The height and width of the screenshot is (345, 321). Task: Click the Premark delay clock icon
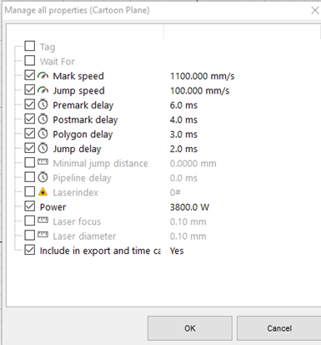click(x=43, y=104)
